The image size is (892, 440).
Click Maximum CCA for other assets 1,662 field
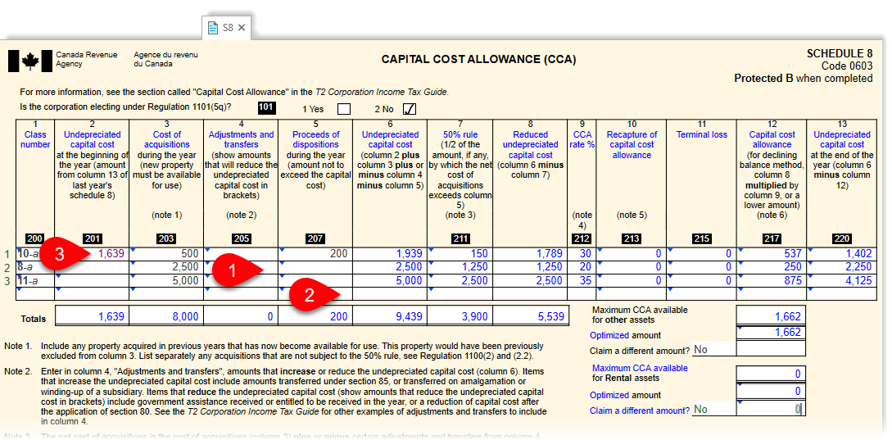point(772,316)
